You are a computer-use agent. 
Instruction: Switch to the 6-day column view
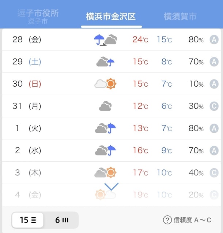click(x=61, y=220)
